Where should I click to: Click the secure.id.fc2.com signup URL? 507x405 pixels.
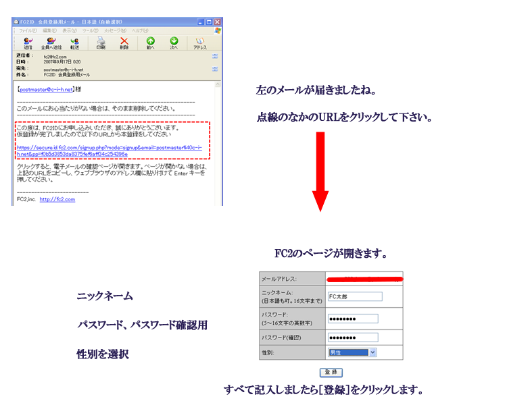click(x=110, y=151)
